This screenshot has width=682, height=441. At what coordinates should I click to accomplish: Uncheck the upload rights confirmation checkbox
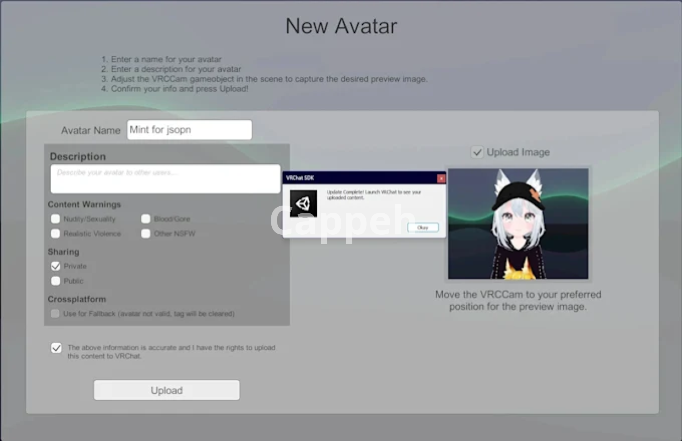tap(56, 348)
